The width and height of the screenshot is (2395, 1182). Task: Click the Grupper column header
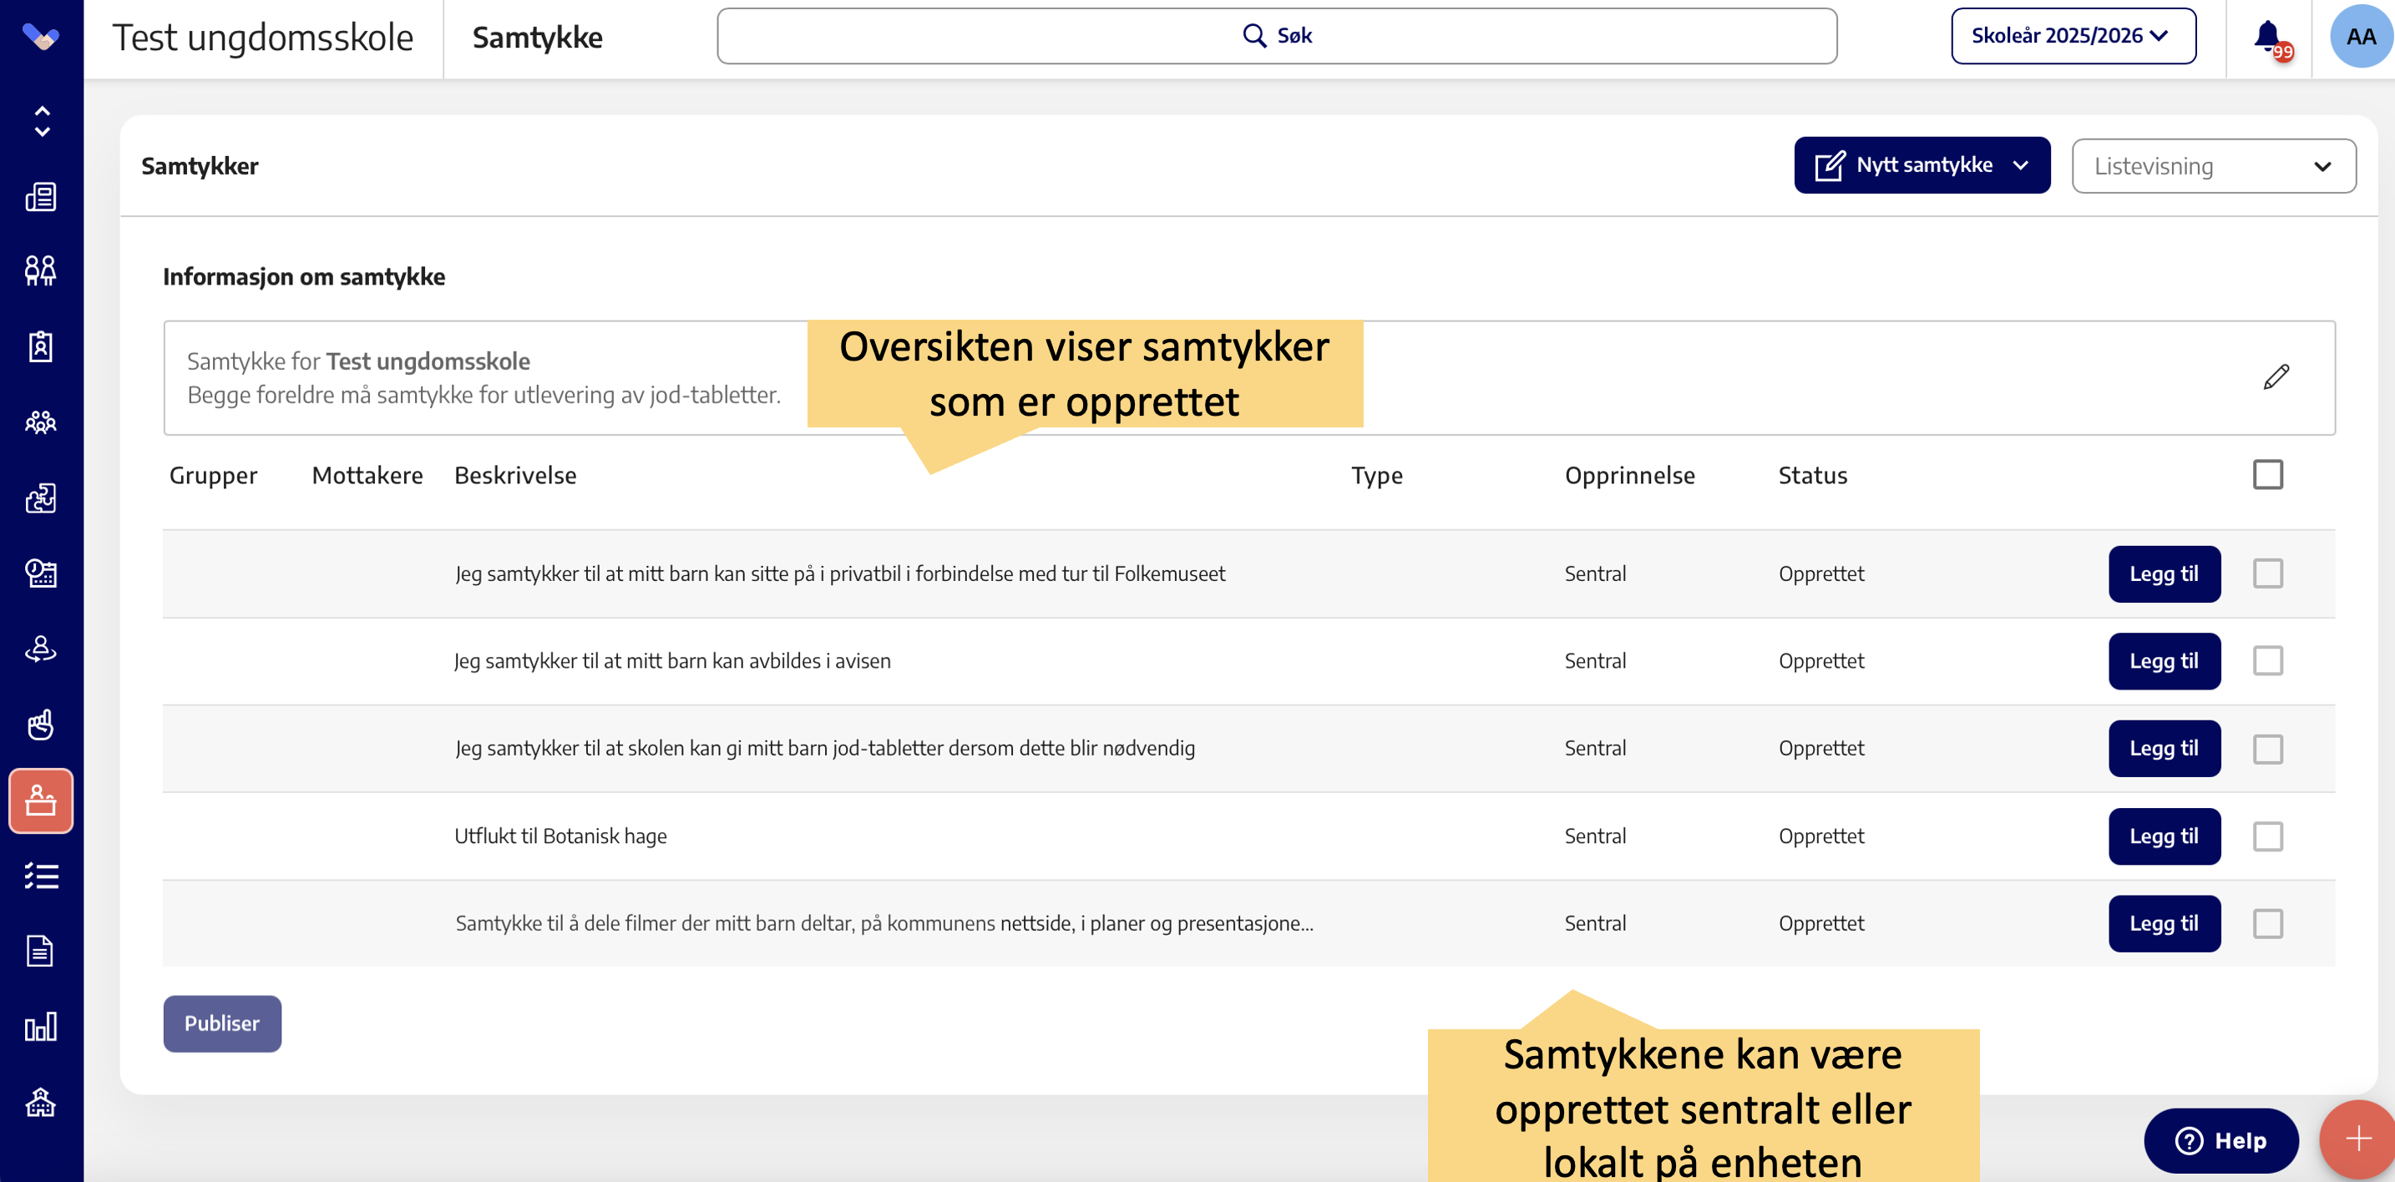[213, 476]
